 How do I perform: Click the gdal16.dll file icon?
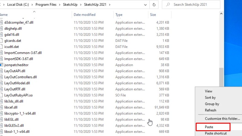(x=2, y=35)
